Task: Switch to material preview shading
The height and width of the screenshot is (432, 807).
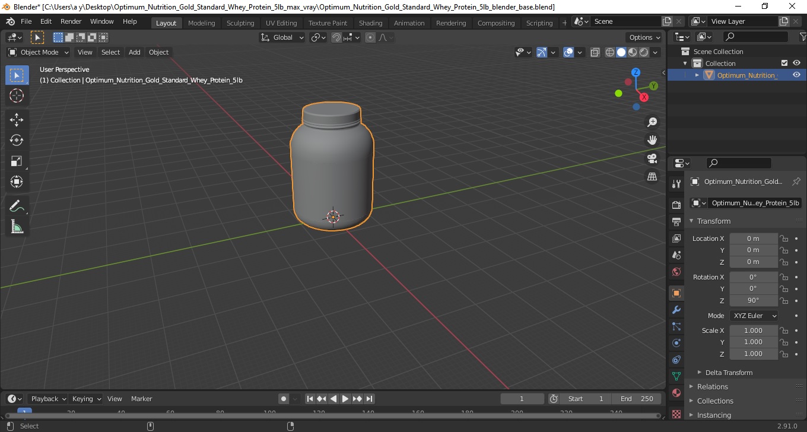Action: pos(633,52)
